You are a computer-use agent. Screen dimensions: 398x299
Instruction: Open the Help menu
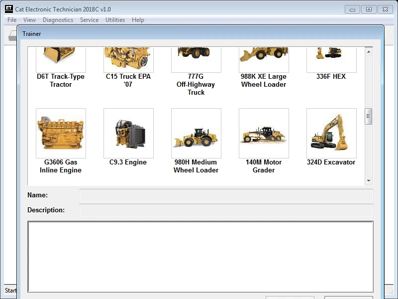click(138, 20)
